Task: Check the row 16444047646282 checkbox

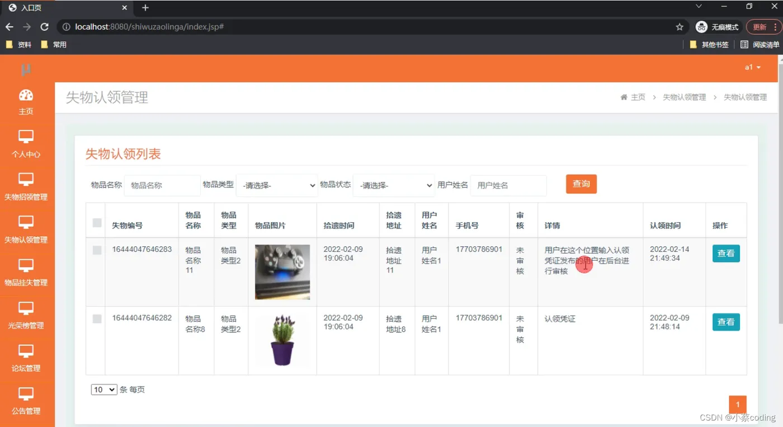Action: [x=97, y=318]
